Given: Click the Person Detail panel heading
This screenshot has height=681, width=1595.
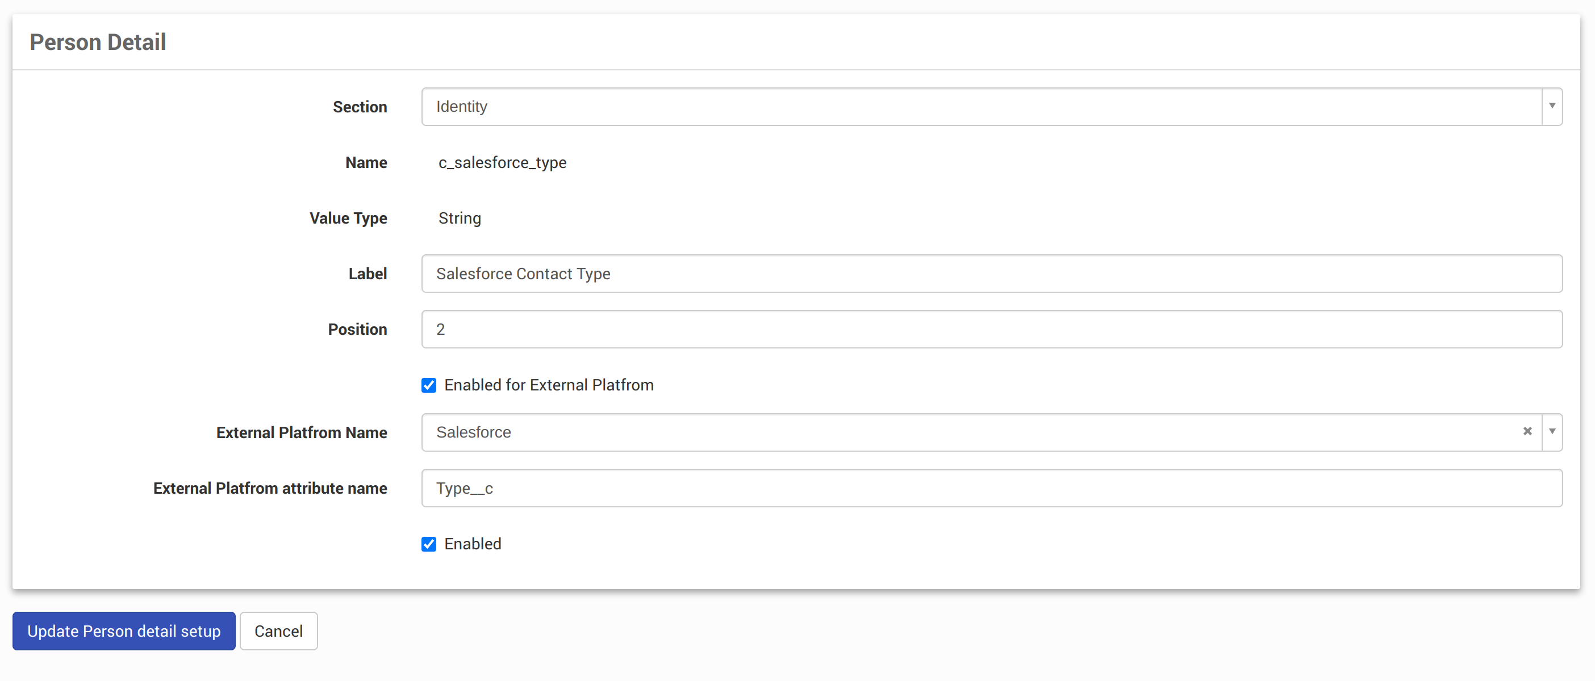Looking at the screenshot, I should [98, 42].
